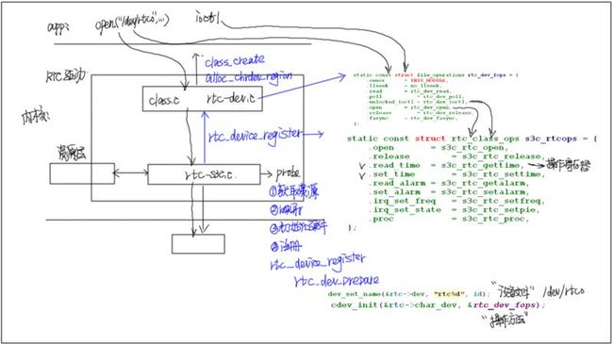Click the '.read_alarm = s3c_rtc_getalarm' line

[x=449, y=183]
